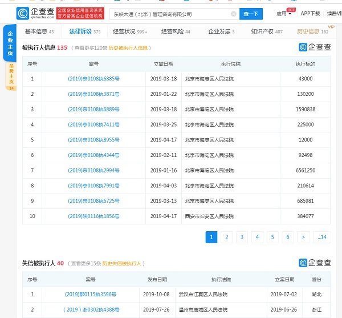Go to pagination page 4
The width and height of the screenshot is (342, 318).
point(257,237)
